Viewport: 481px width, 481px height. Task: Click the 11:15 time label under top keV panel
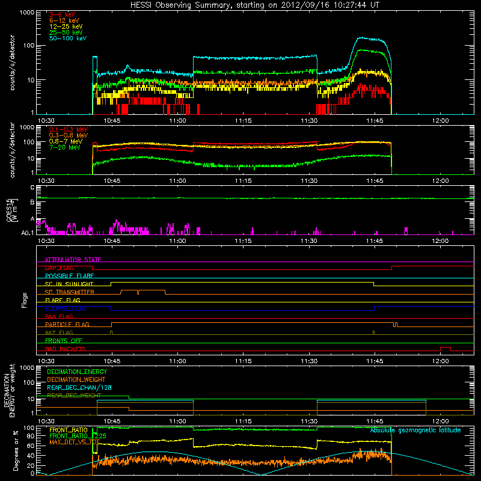[244, 121]
